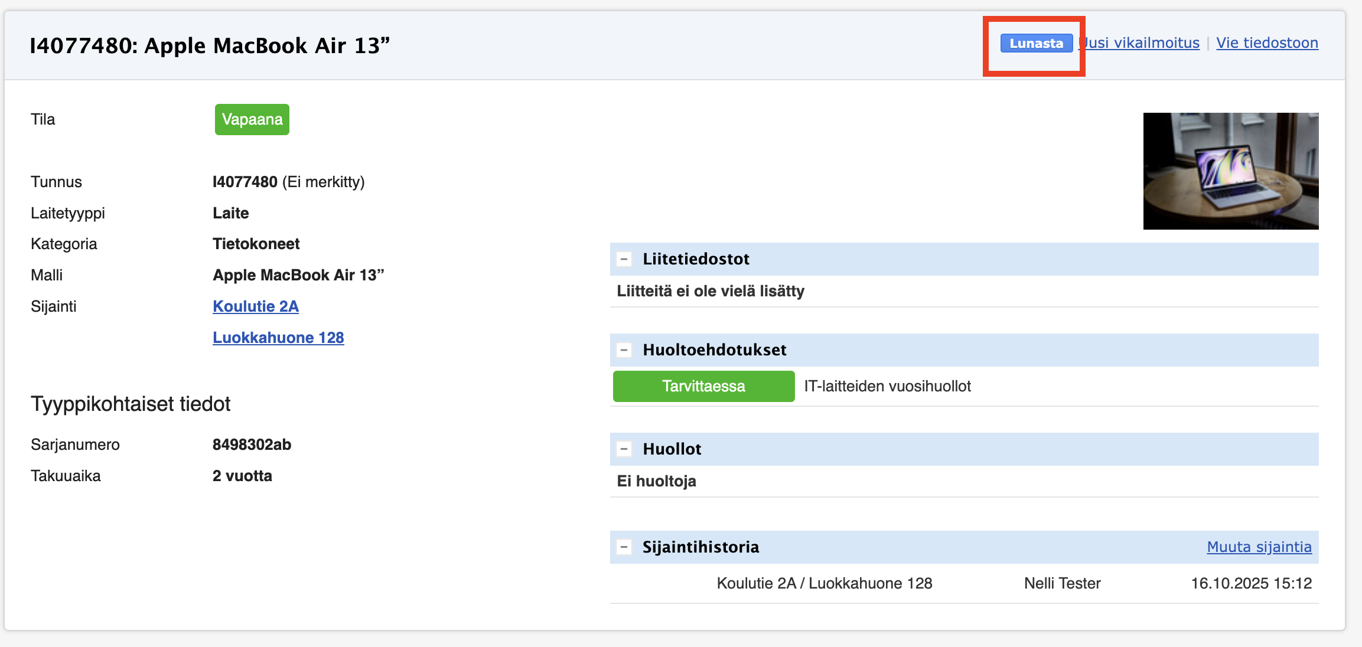
Task: Click the Sijaintihistoria header title
Action: pyautogui.click(x=700, y=547)
